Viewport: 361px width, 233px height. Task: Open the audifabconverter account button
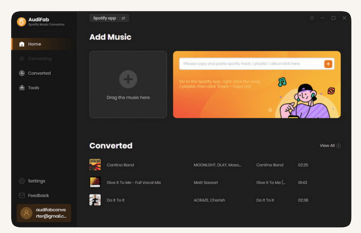click(44, 213)
